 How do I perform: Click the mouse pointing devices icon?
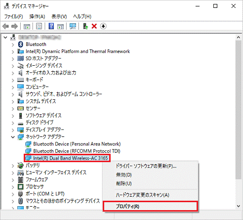[x=20, y=201]
